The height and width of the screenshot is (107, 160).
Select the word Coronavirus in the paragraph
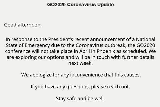point(89,45)
